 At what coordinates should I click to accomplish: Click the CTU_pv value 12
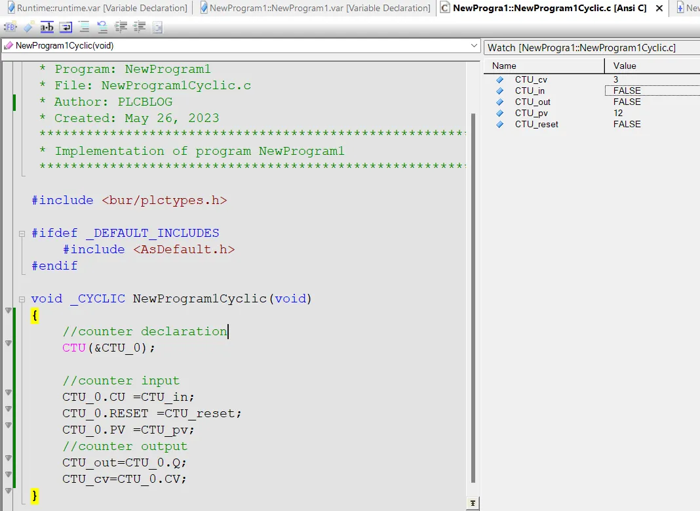tap(618, 113)
